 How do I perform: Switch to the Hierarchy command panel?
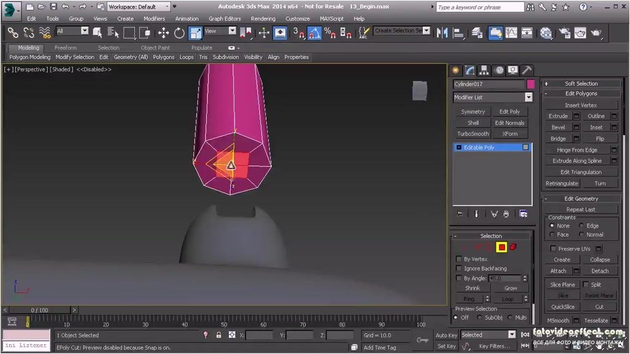484,70
